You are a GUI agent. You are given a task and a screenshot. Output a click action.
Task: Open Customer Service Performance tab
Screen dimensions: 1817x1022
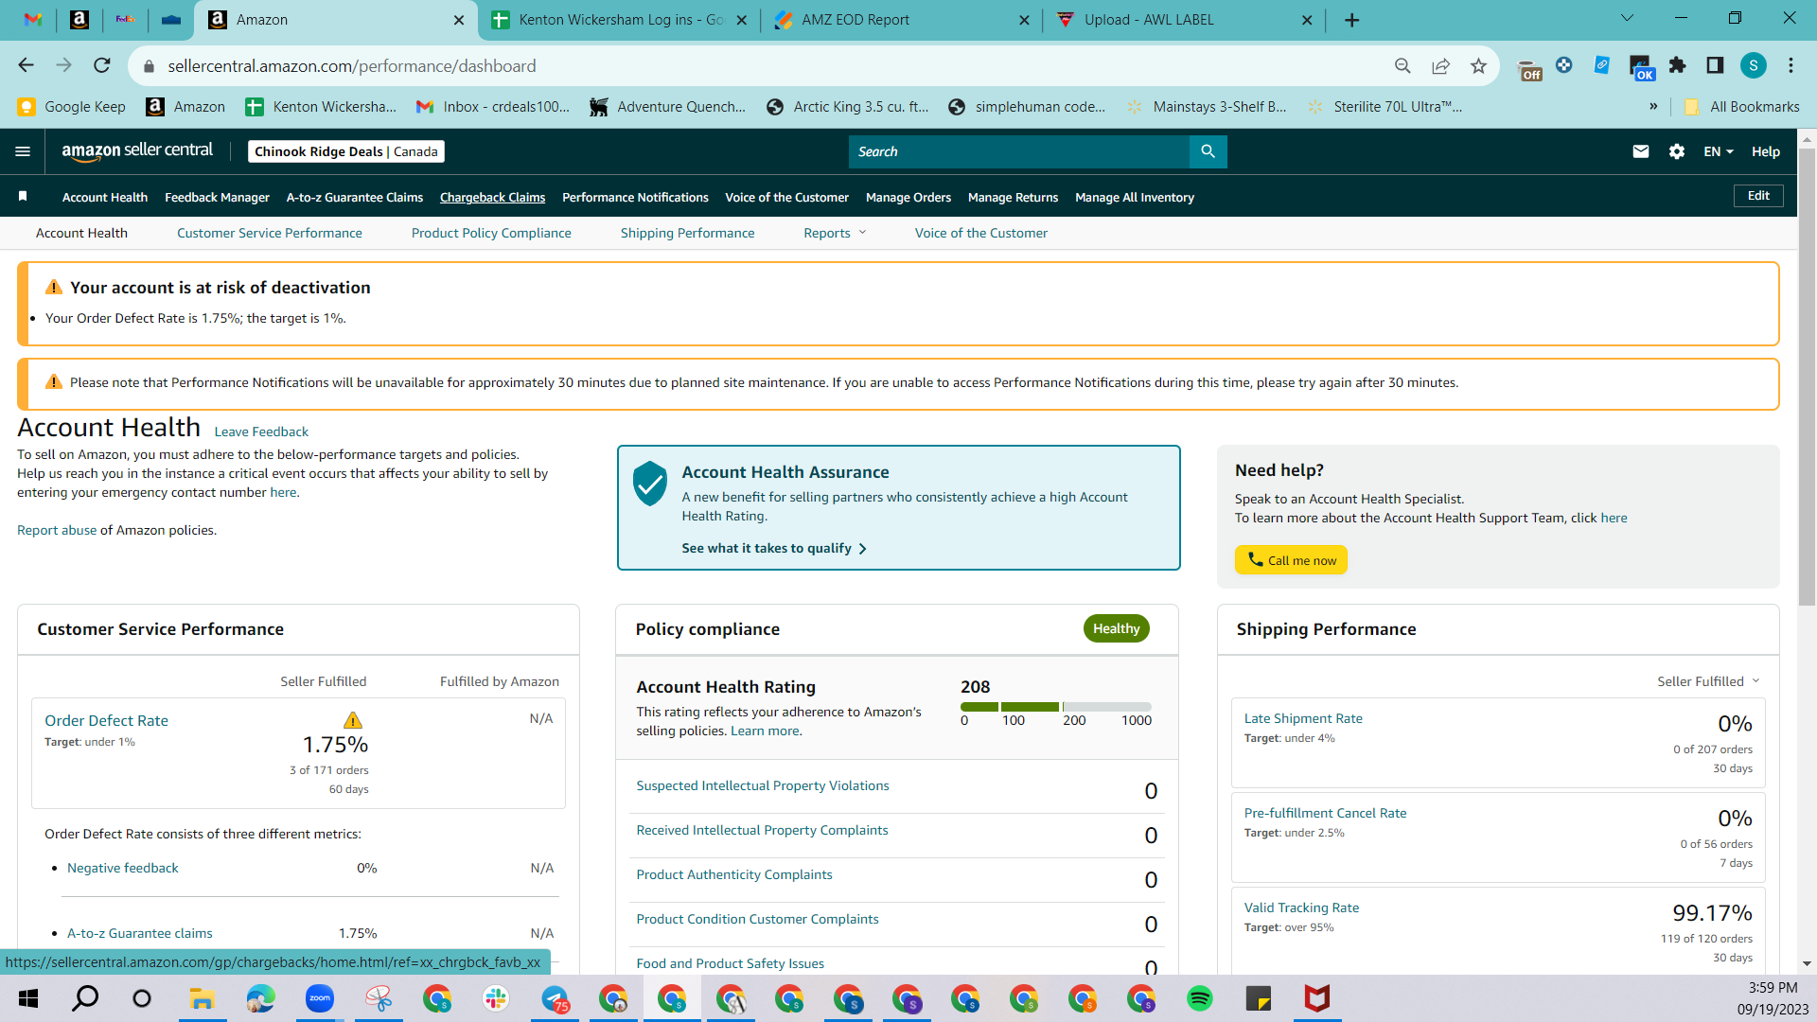point(270,233)
